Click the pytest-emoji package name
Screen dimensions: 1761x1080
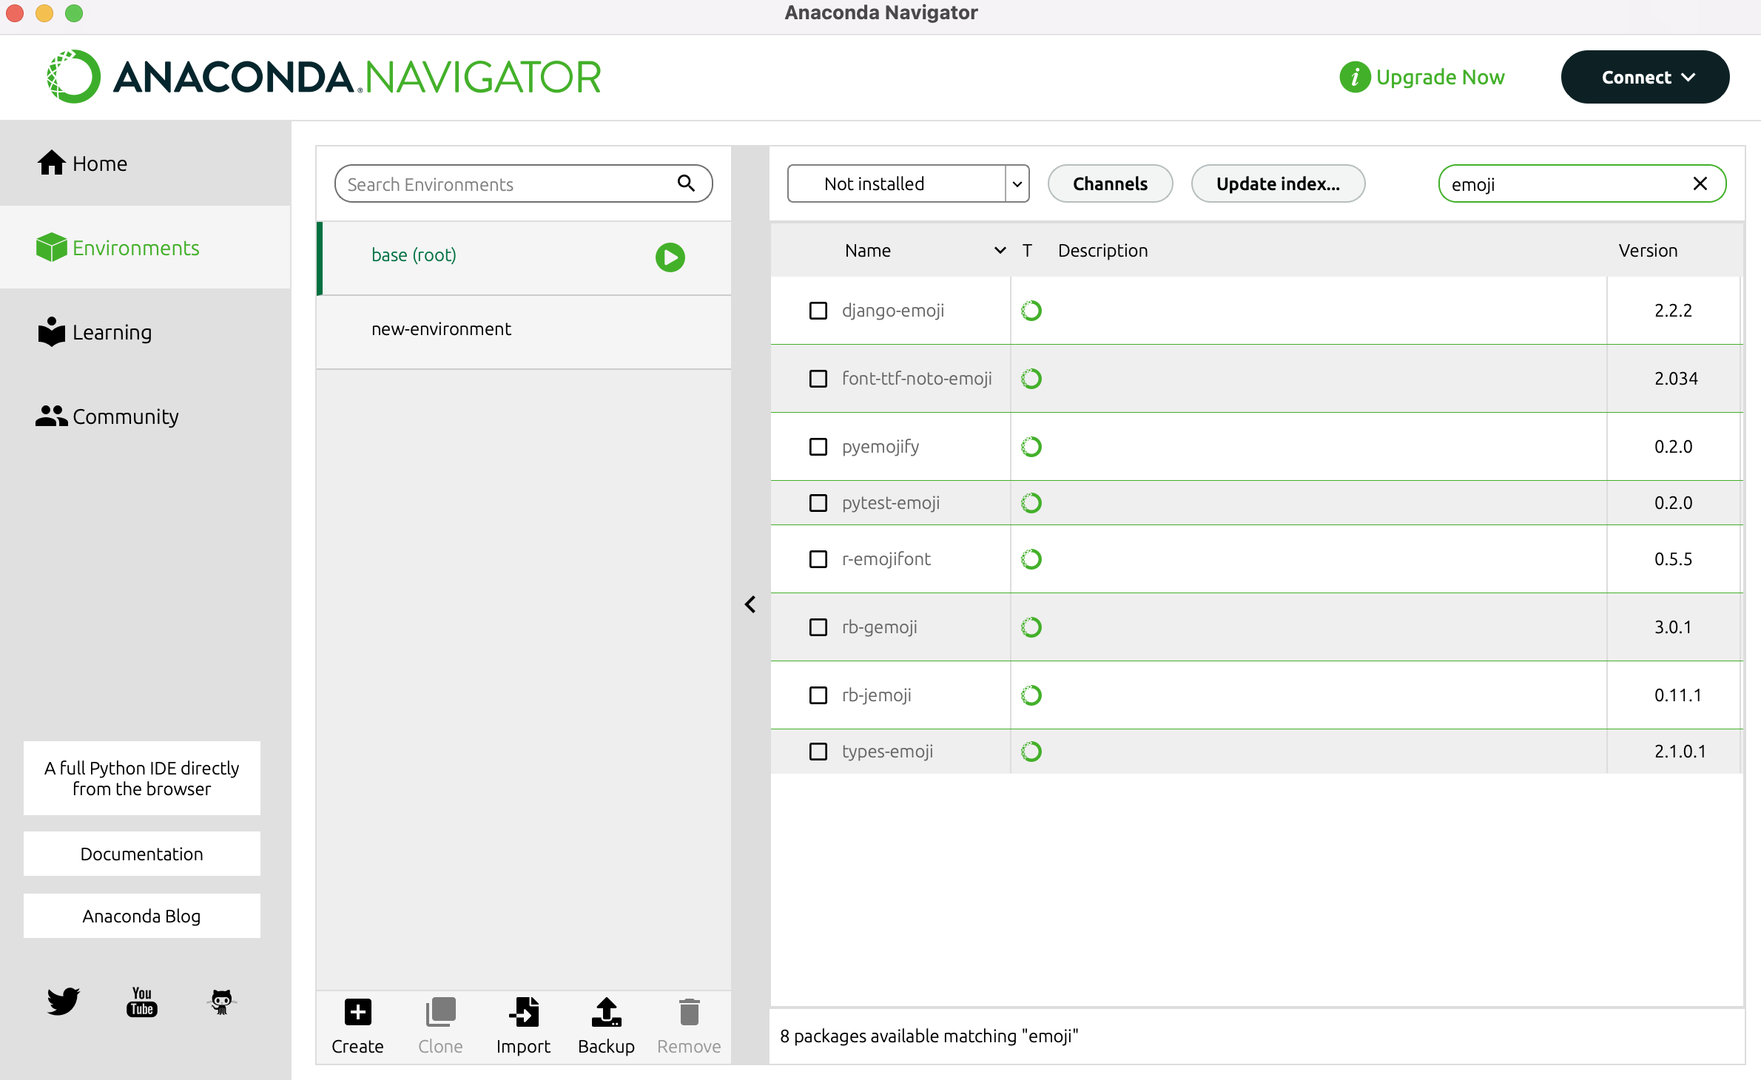(891, 503)
